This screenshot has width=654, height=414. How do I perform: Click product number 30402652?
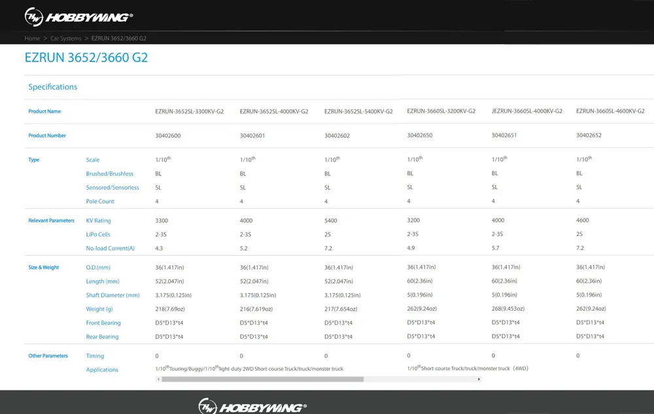(589, 135)
